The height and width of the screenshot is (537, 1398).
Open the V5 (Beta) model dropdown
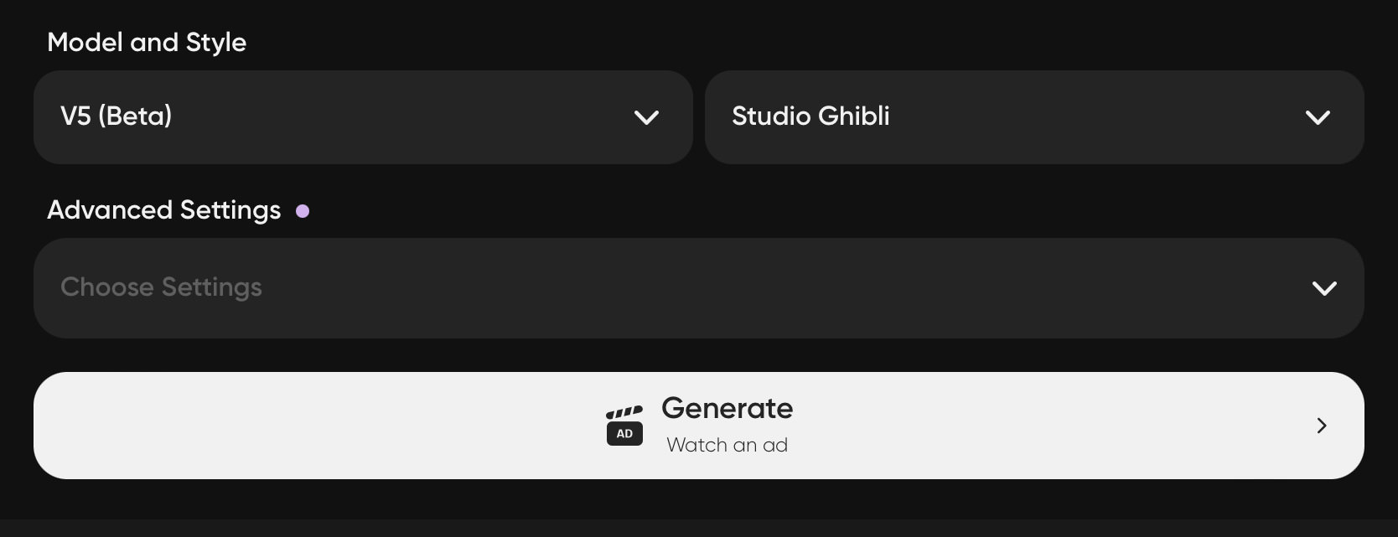tap(363, 117)
